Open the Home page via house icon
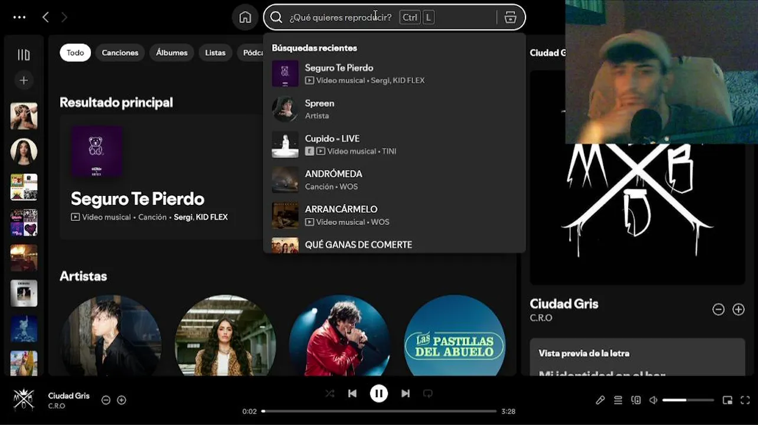Viewport: 758px width, 425px height. (x=245, y=17)
